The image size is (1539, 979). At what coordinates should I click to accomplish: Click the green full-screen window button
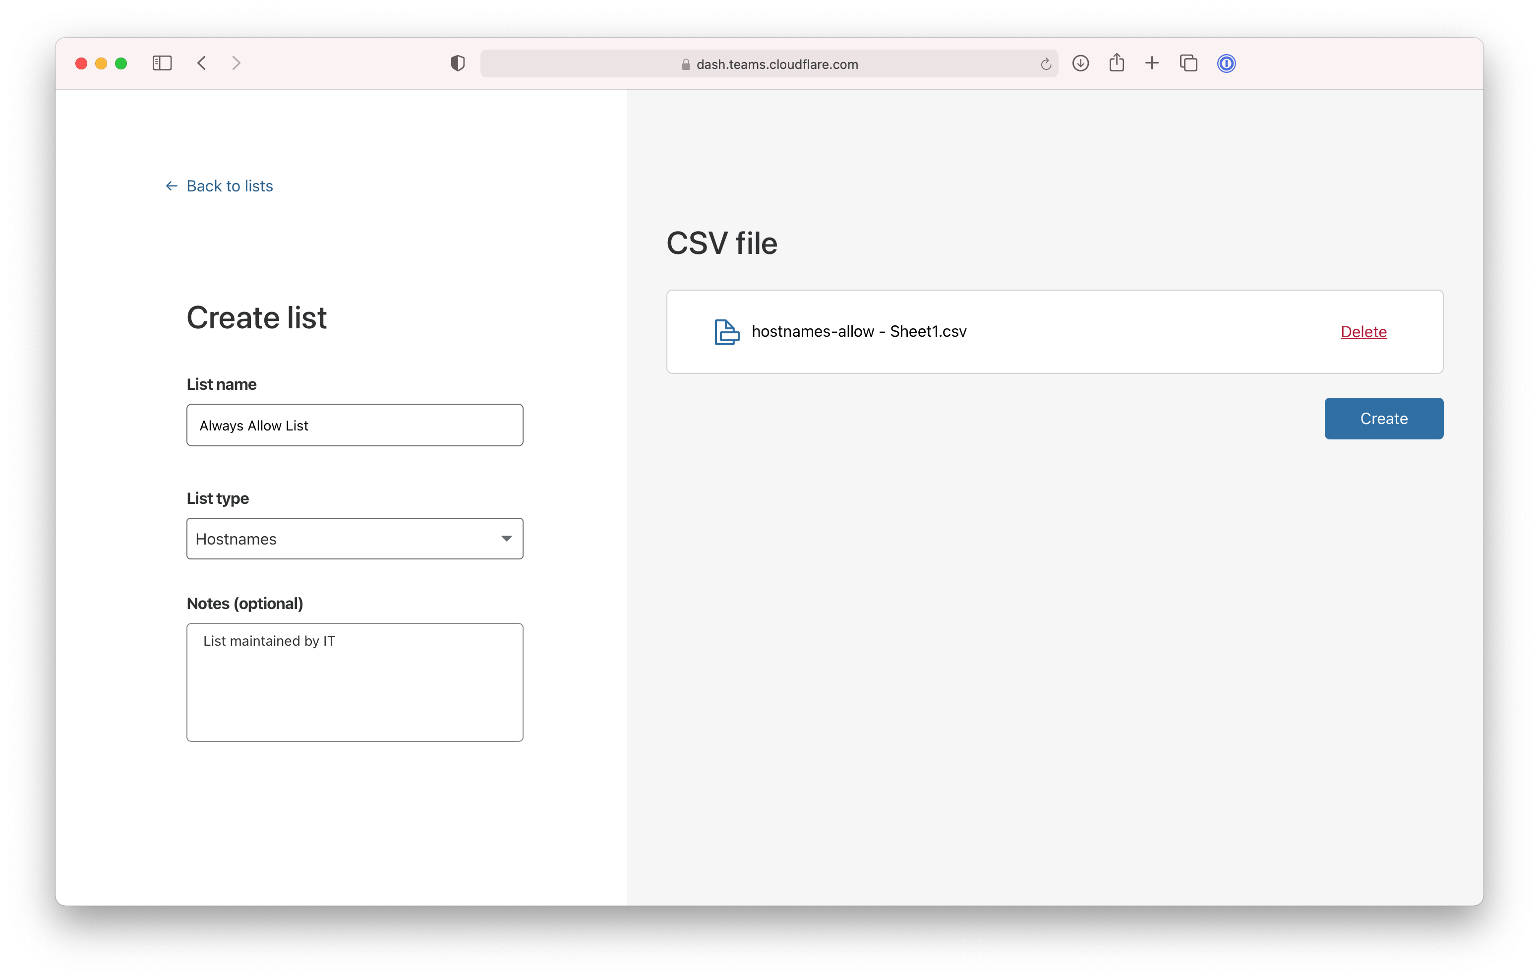(x=121, y=63)
